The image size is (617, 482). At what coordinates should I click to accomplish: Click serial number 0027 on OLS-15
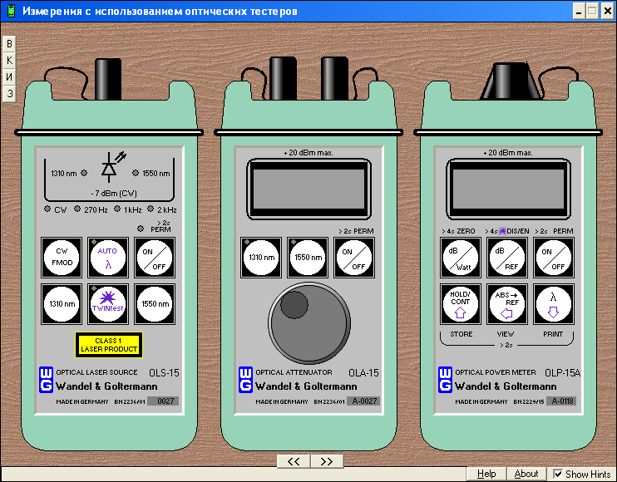click(163, 401)
